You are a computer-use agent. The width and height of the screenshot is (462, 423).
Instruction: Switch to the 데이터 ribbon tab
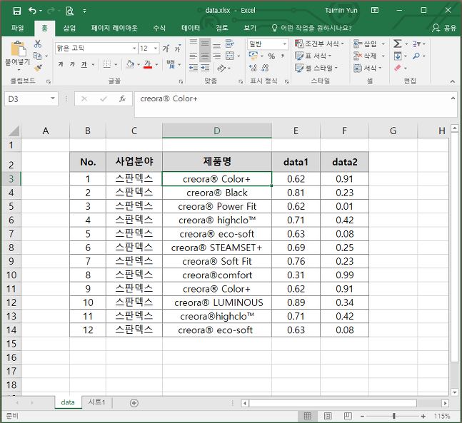coord(191,28)
